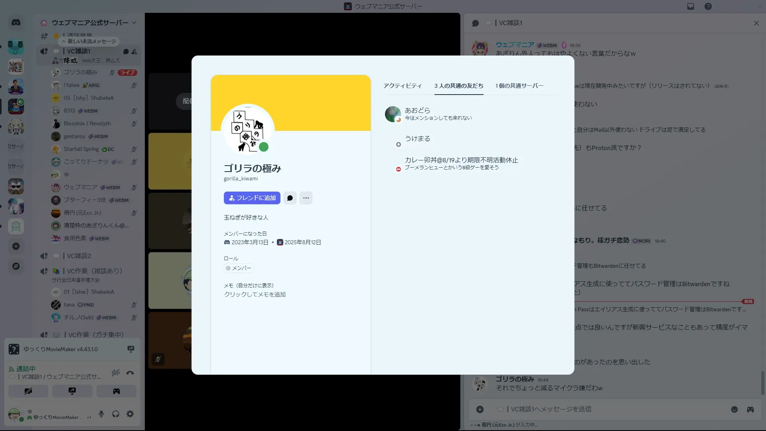Open the emoji picker in message box
The height and width of the screenshot is (431, 766).
(x=734, y=409)
